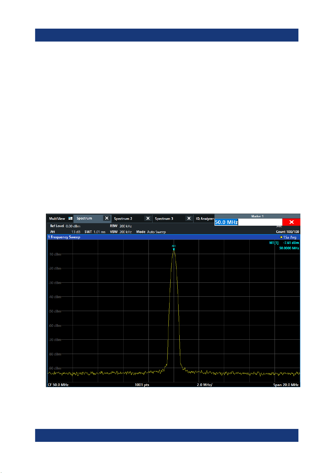The height and width of the screenshot is (473, 334).
Task: Click the 1Sa Avg trace indicator
Action: click(x=288, y=237)
